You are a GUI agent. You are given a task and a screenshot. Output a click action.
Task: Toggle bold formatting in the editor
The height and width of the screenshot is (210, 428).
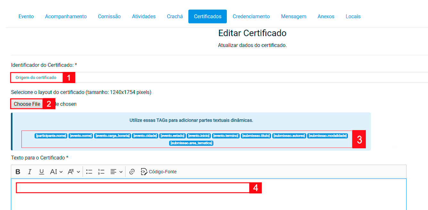[x=18, y=172]
